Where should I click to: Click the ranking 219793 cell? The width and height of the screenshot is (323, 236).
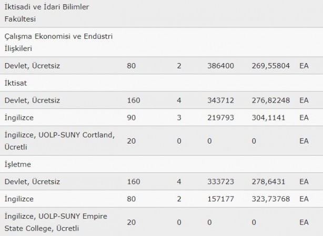coord(220,118)
